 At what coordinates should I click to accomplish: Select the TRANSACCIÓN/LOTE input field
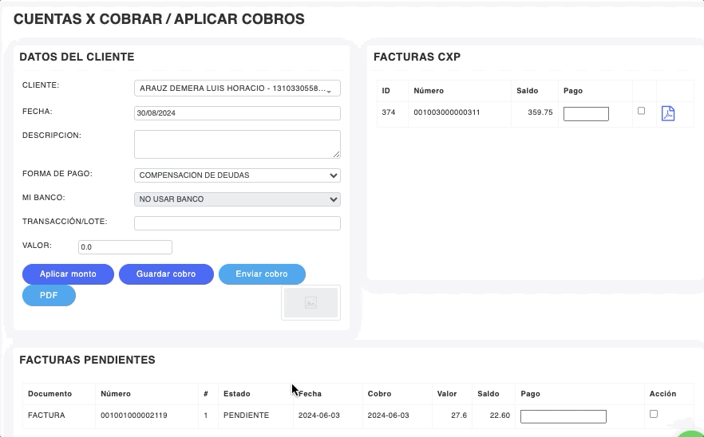pyautogui.click(x=237, y=223)
